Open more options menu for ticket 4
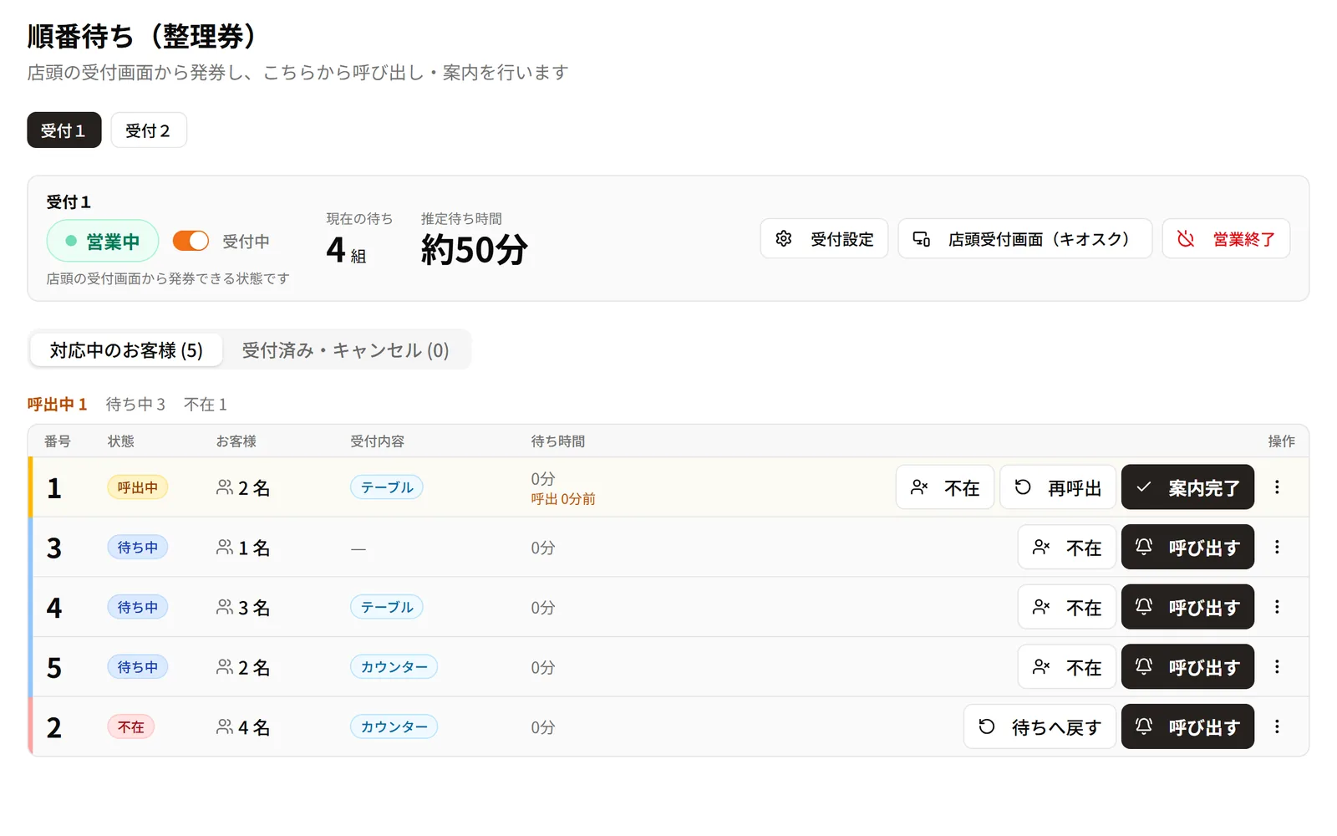The width and height of the screenshot is (1337, 836). click(1277, 608)
